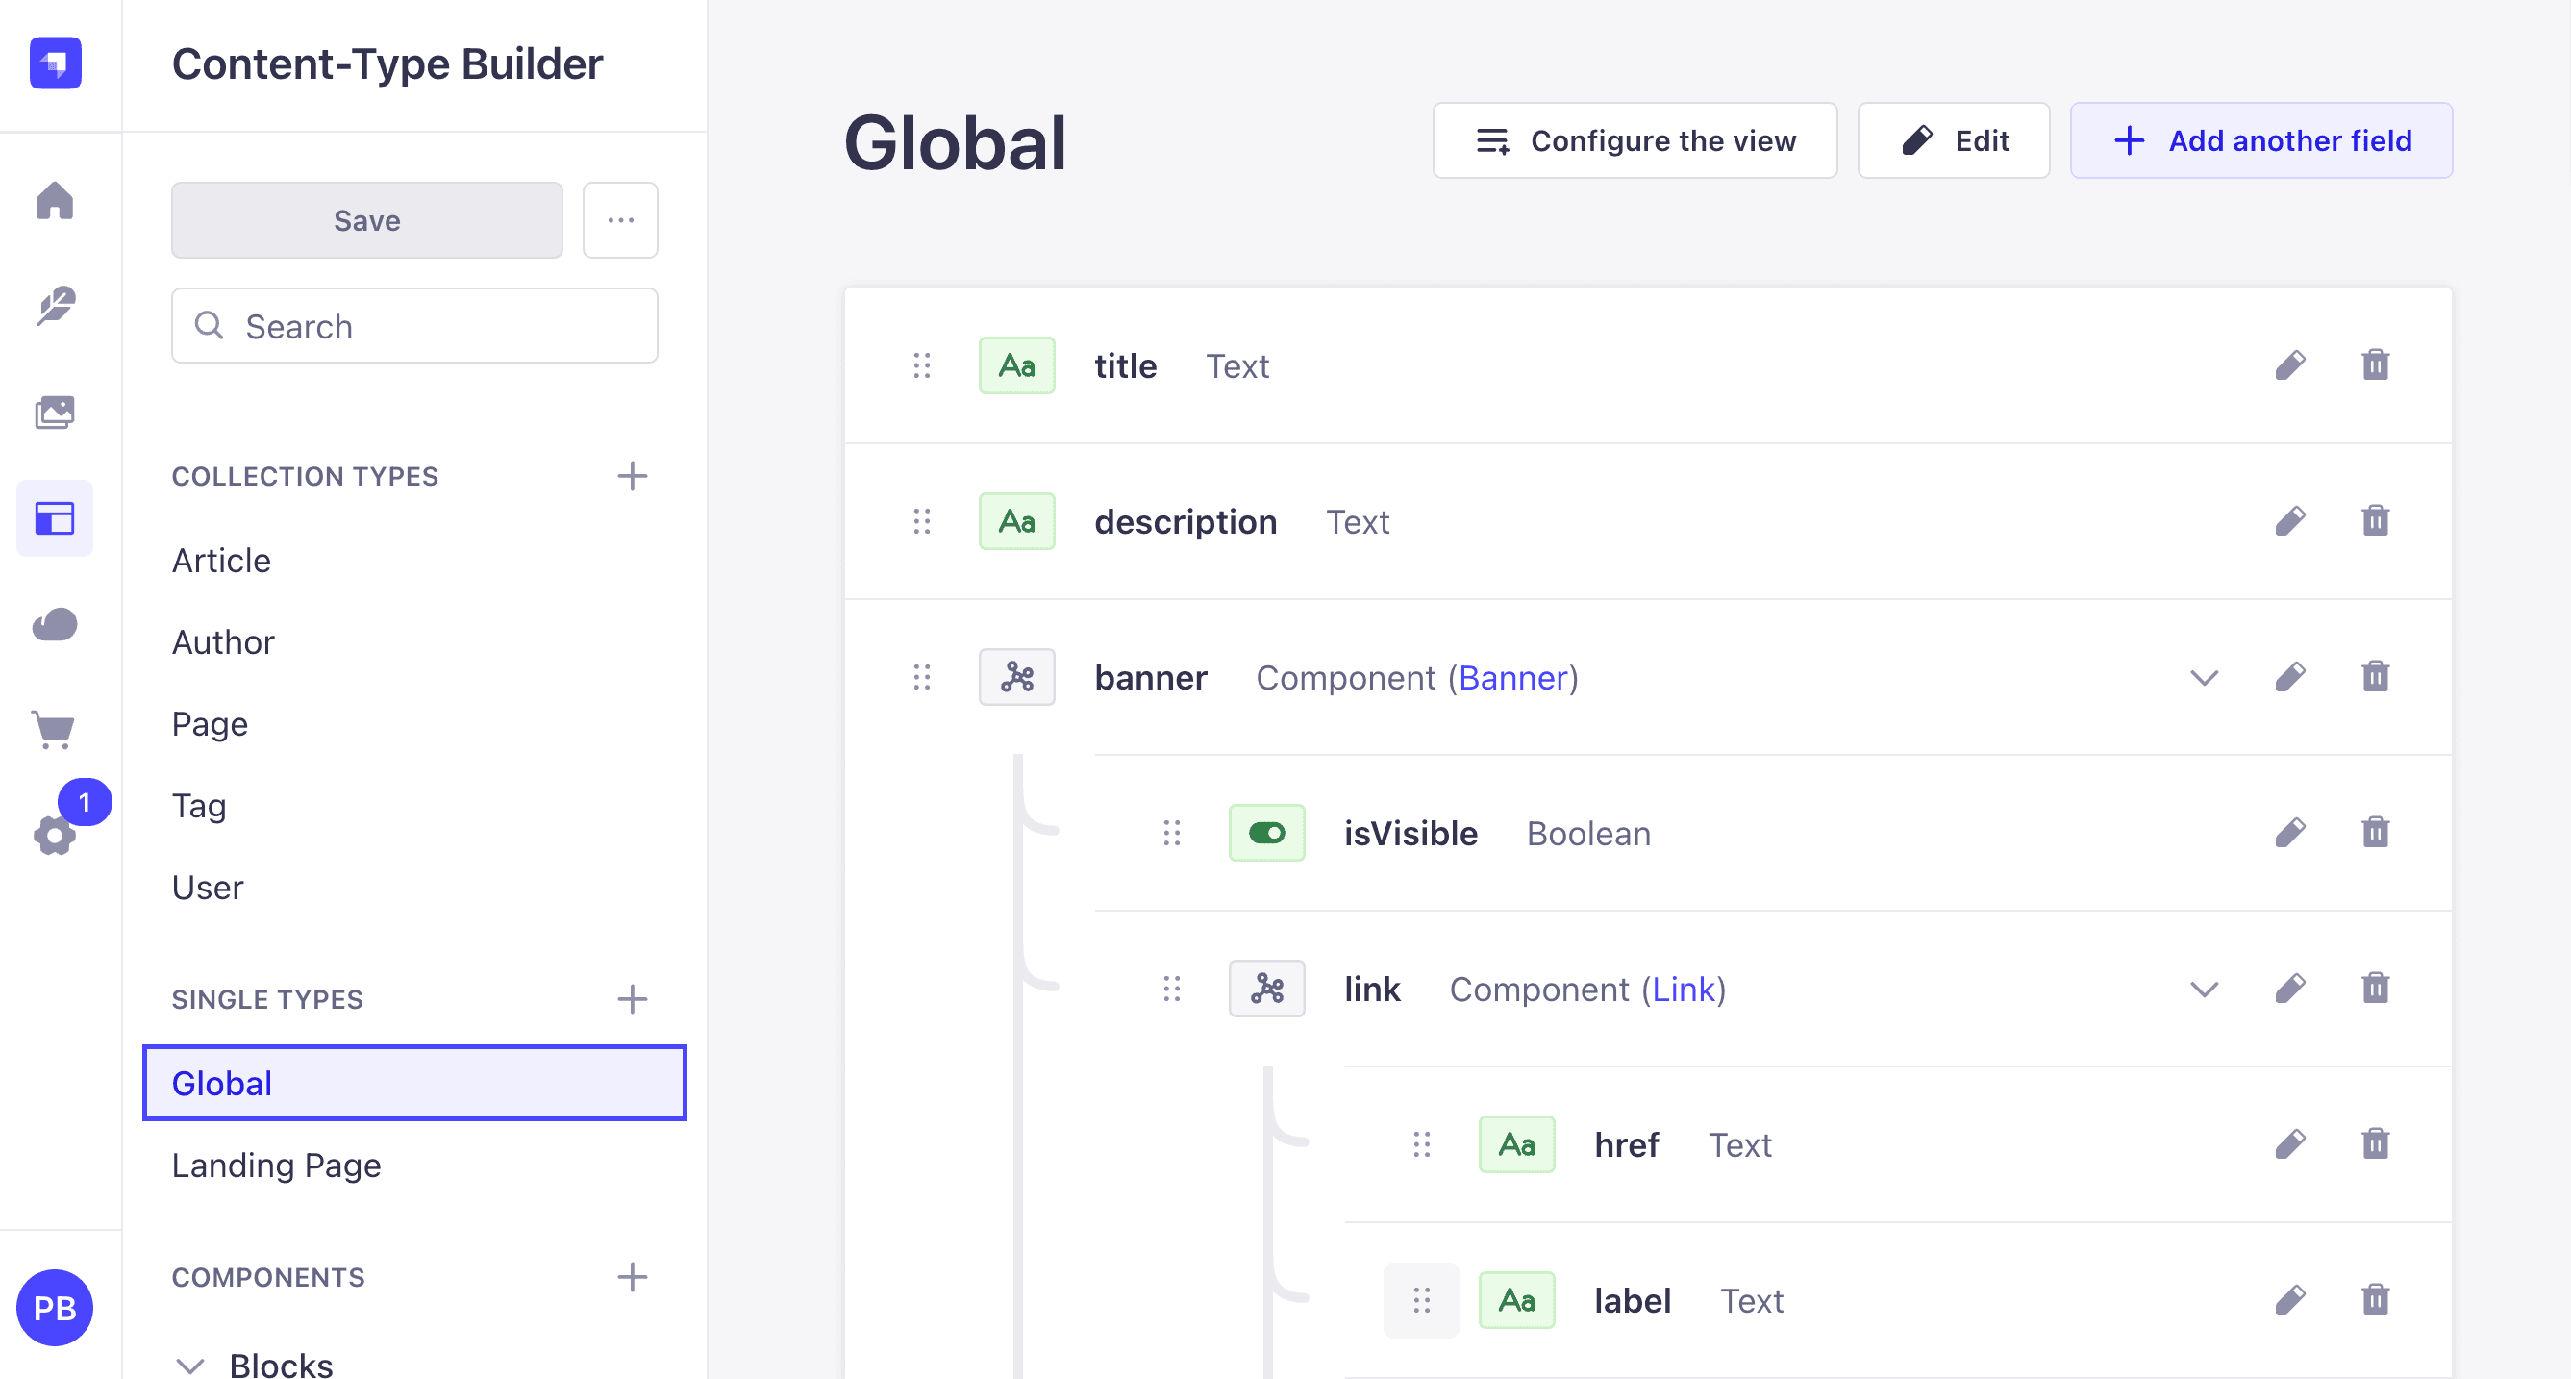This screenshot has width=2571, height=1379.
Task: Open Settings gear icon with badge
Action: (x=55, y=835)
